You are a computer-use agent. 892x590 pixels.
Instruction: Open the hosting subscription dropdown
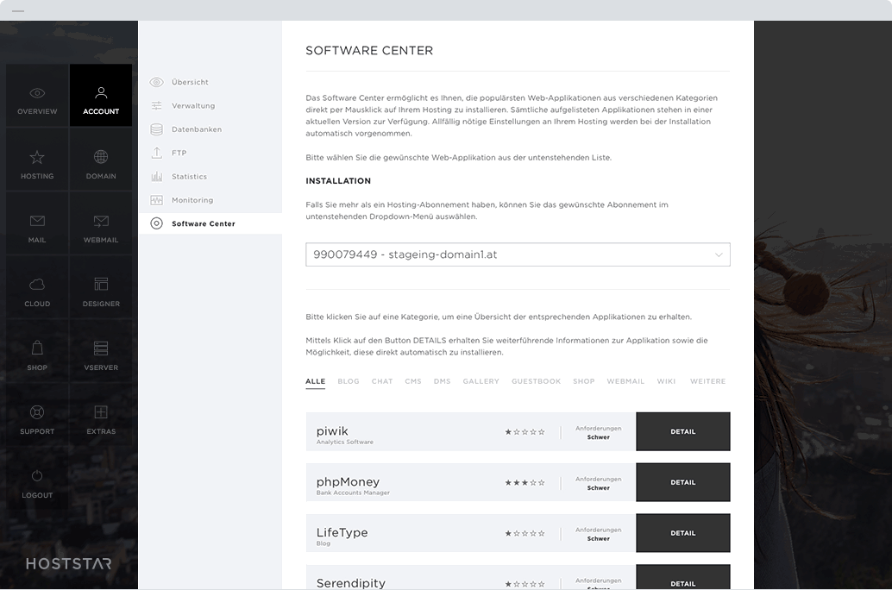coord(518,254)
